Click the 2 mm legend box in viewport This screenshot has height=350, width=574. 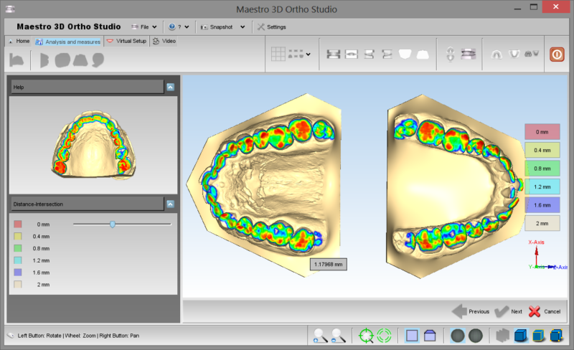coord(542,223)
